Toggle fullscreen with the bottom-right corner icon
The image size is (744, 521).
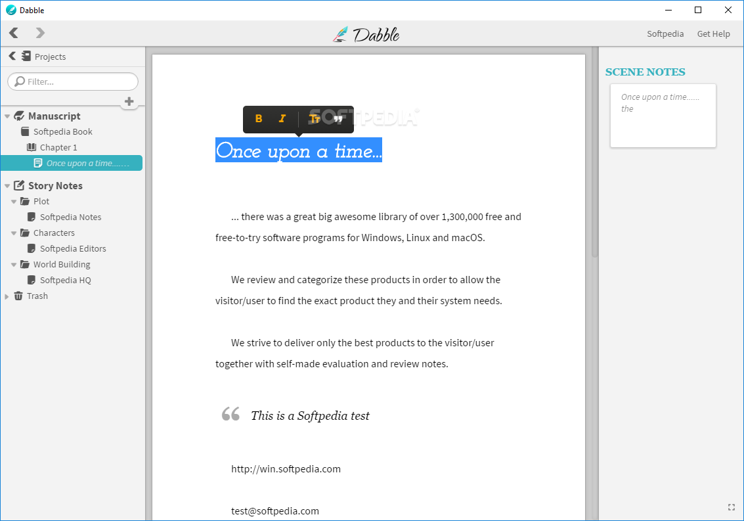tap(731, 507)
